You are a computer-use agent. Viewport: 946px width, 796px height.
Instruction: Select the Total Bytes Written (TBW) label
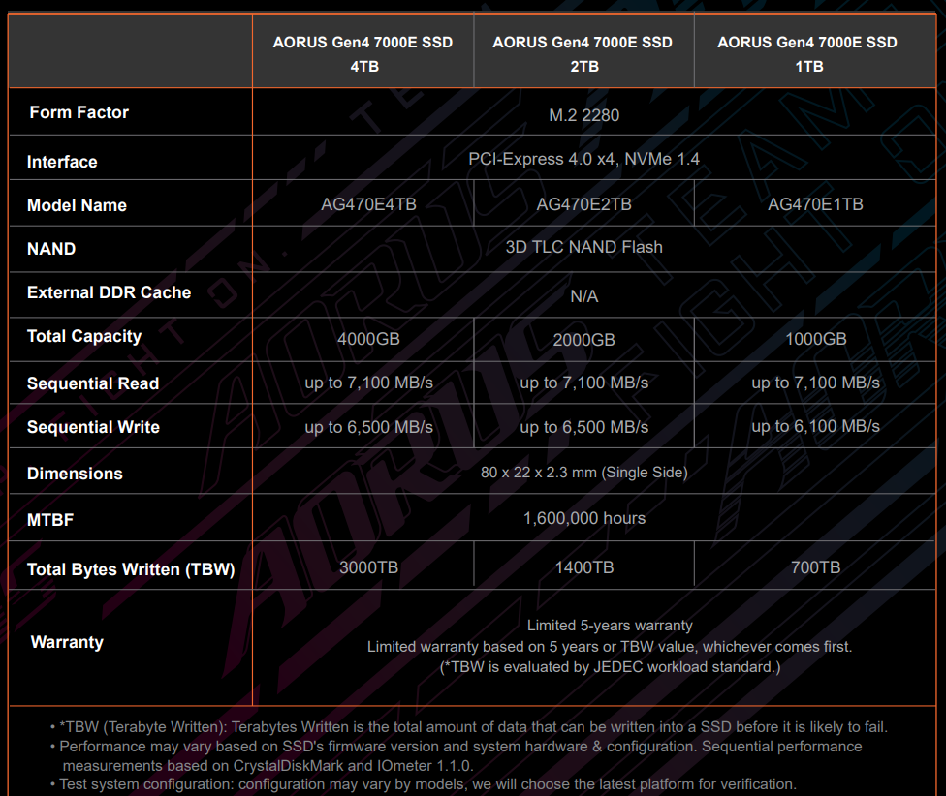coord(131,569)
